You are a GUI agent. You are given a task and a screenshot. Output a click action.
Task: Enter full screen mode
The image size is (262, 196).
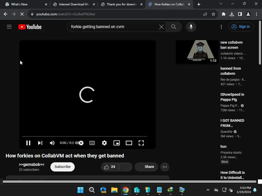pyautogui.click(x=141, y=143)
